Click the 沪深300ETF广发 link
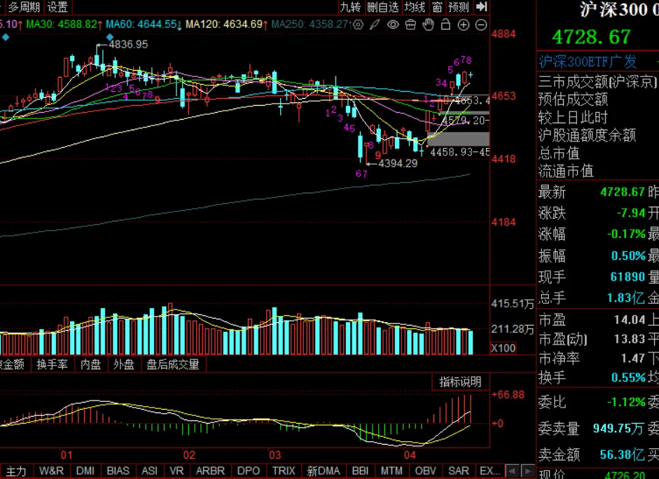Image resolution: width=659 pixels, height=479 pixels. [x=588, y=62]
